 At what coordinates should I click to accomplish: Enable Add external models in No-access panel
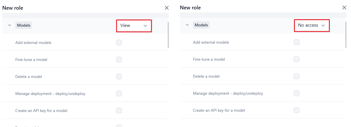297,42
